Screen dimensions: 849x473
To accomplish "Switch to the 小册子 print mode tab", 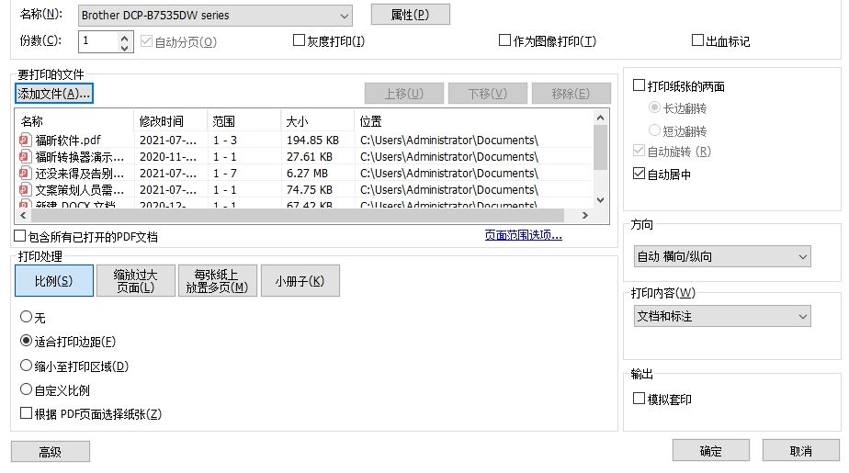I will [x=300, y=281].
